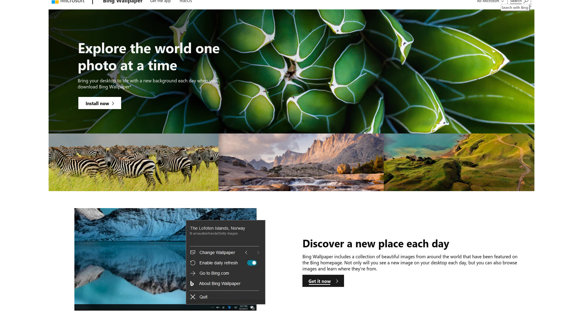Click the Get it now button
Screen dimensions: 583x316
coord(323,281)
